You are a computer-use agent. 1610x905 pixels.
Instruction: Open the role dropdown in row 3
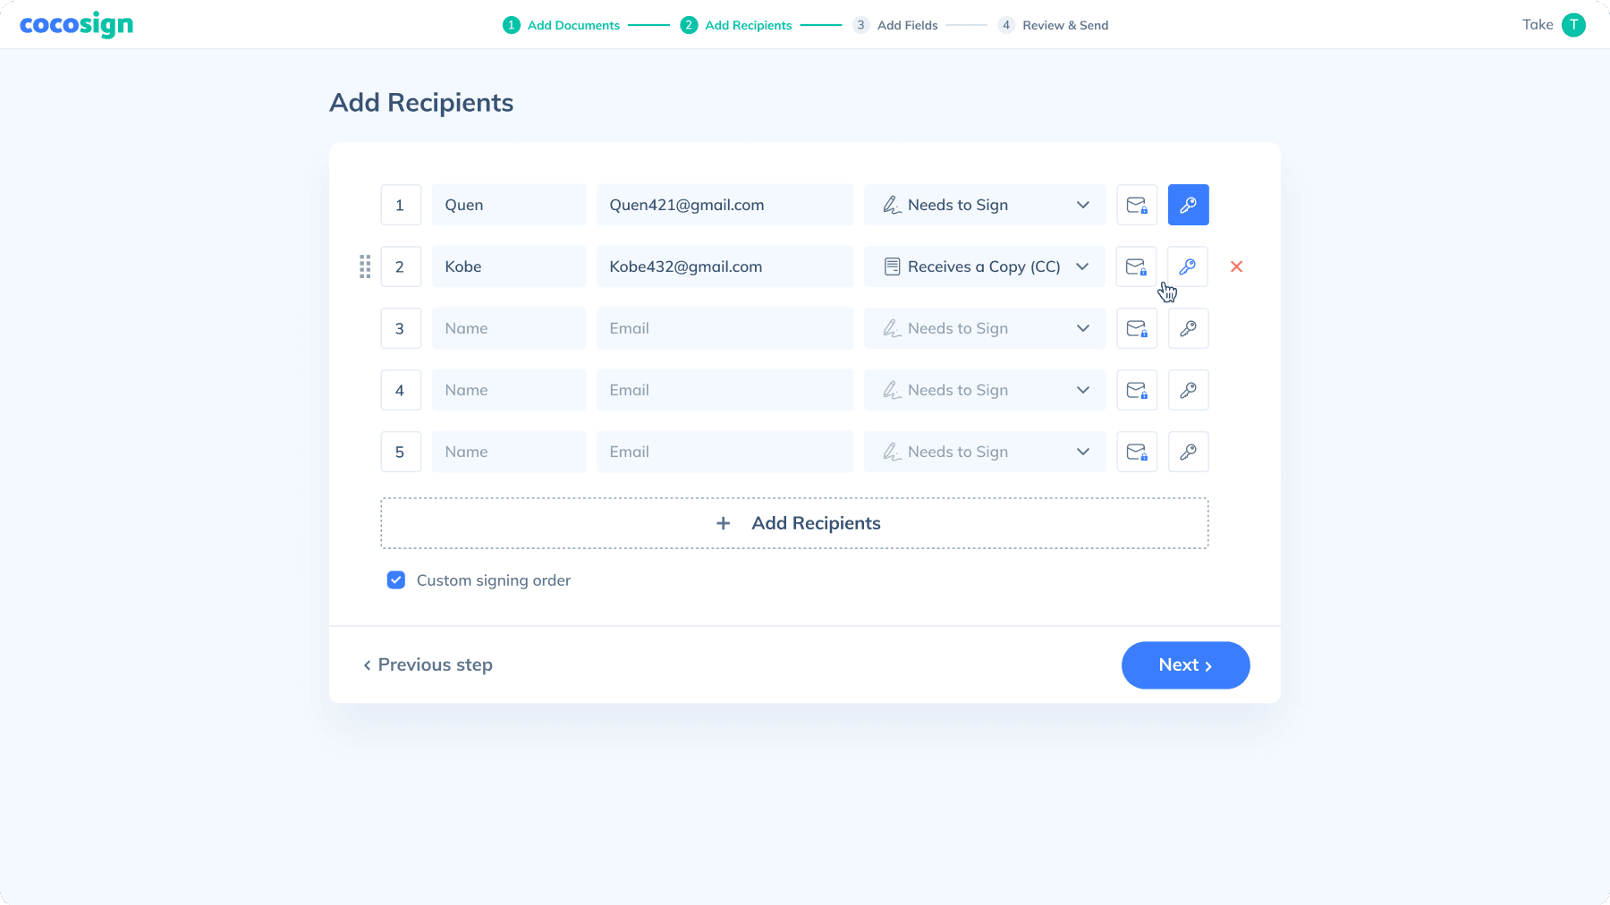[984, 328]
